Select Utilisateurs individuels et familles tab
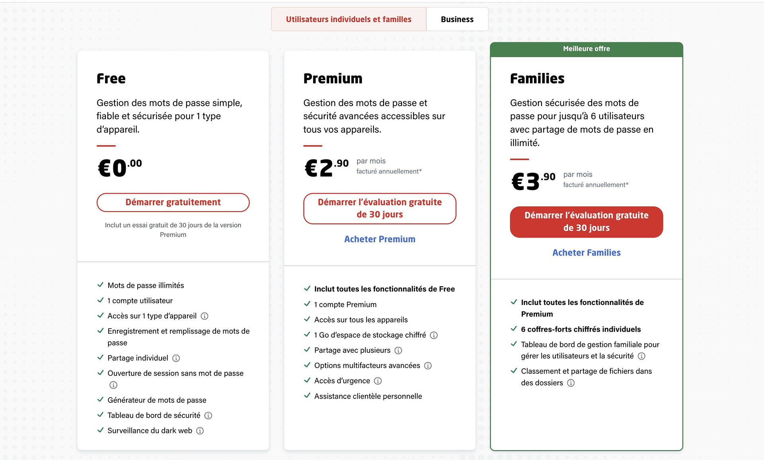This screenshot has height=460, width=764. click(x=349, y=19)
